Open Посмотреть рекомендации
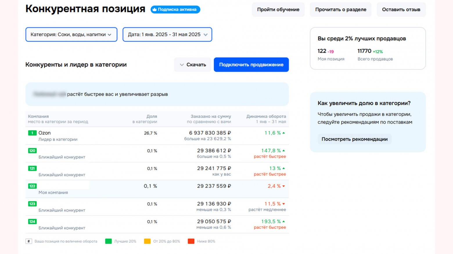The height and width of the screenshot is (254, 453). click(x=355, y=139)
